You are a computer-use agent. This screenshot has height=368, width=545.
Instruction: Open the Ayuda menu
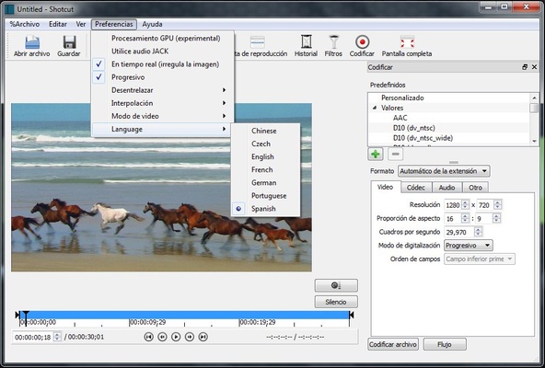coord(152,24)
